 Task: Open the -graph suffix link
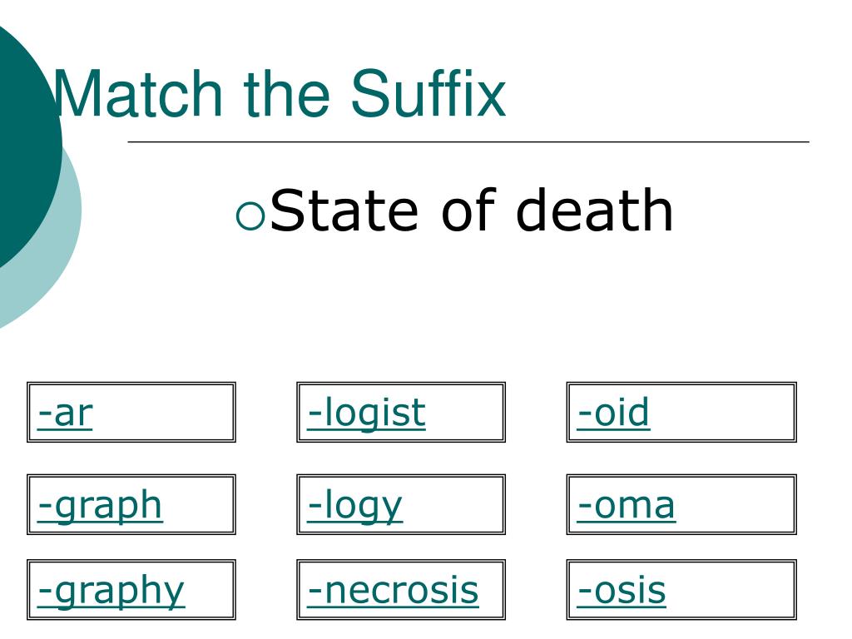pyautogui.click(x=100, y=506)
